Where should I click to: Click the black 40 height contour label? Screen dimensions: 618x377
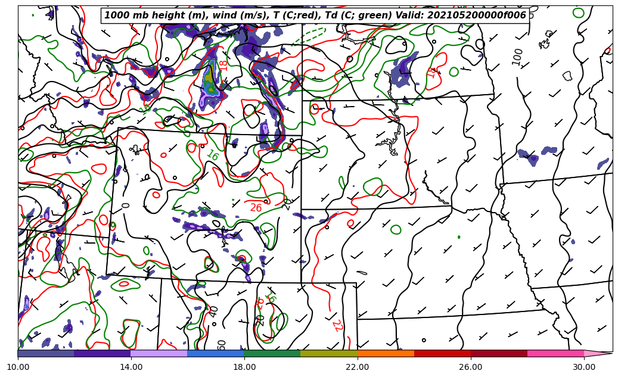[x=214, y=311]
